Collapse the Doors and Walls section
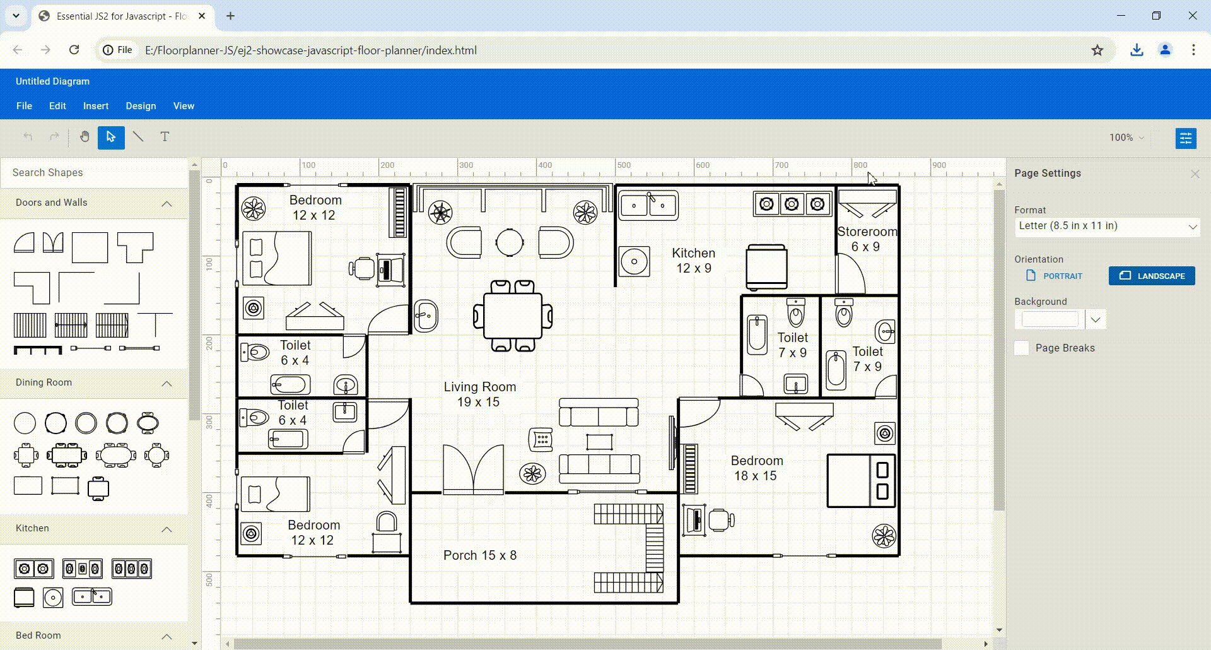This screenshot has height=650, width=1211. [x=167, y=203]
